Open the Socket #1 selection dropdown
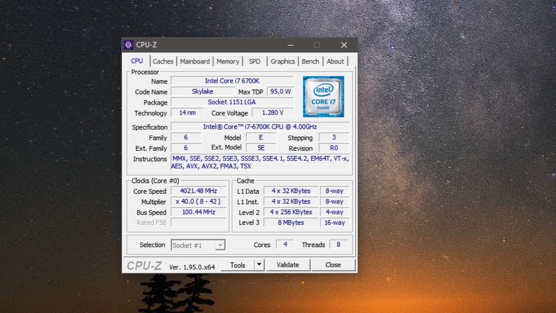Screen dimensions: 556x313 pos(198,245)
